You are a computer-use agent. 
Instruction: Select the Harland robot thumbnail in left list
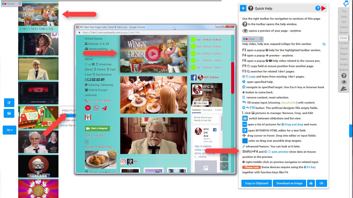click(38, 166)
